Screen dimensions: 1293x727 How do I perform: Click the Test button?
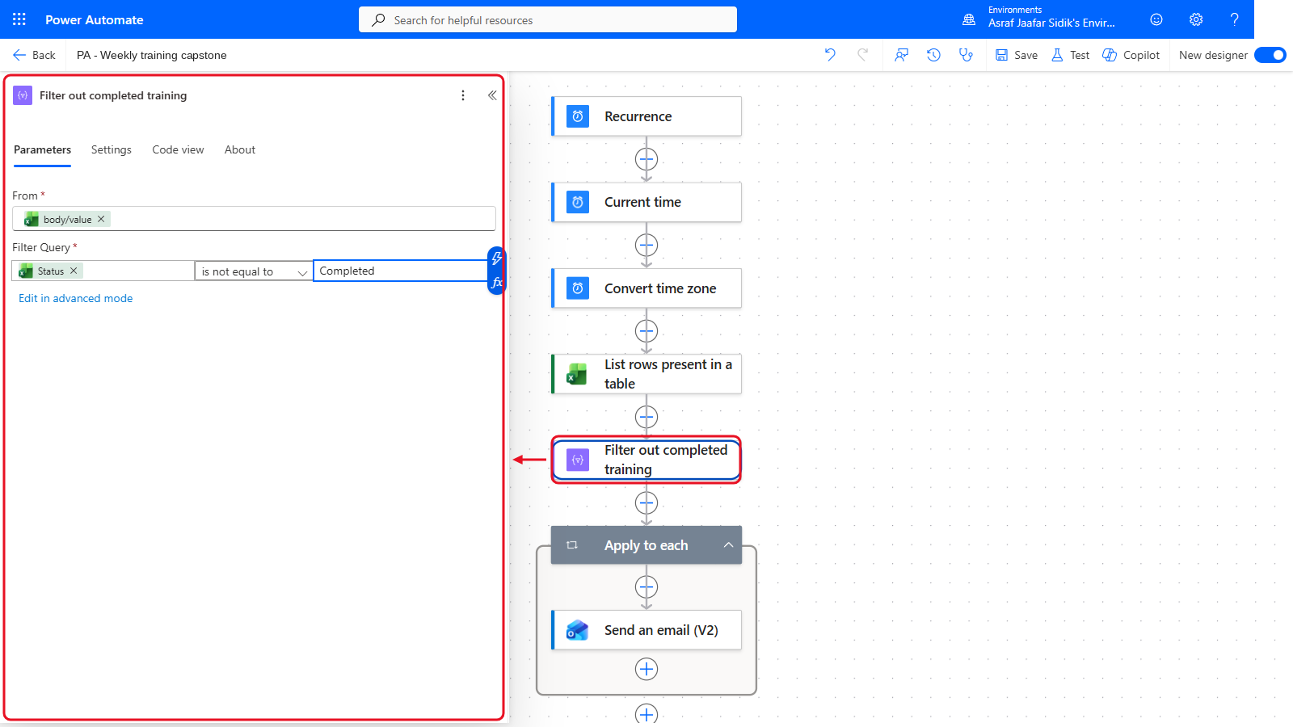[1070, 55]
